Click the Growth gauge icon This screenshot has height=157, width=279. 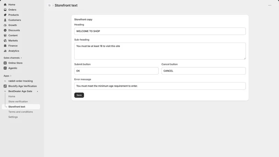coord(5,25)
